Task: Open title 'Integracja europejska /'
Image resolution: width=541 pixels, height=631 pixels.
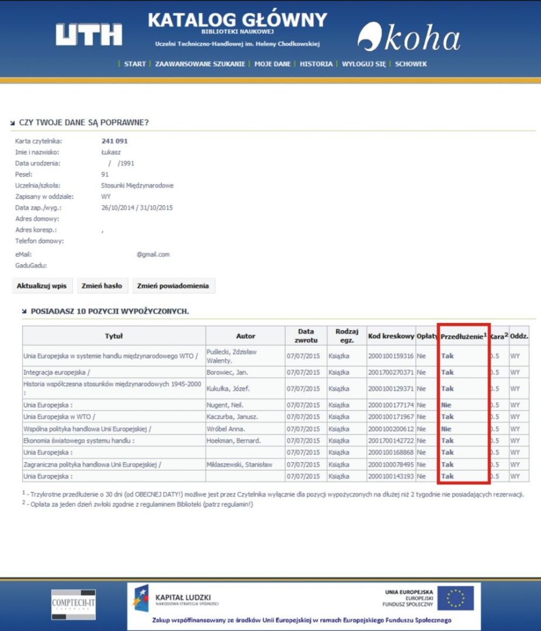Action: coord(57,373)
